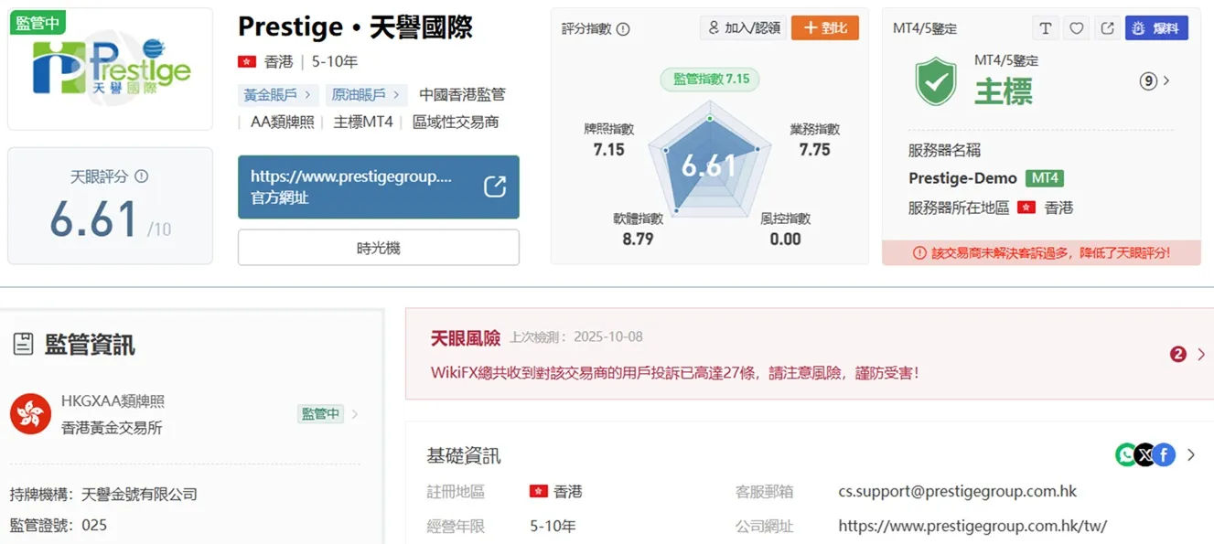Click the 主標MT4 tag text

[x=363, y=122]
